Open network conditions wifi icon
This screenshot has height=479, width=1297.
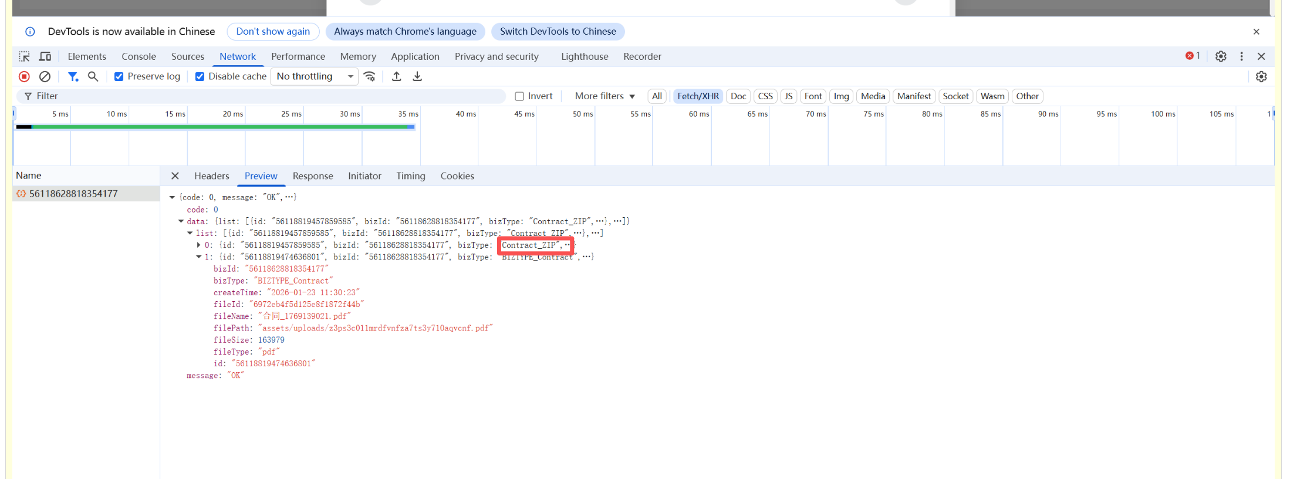370,76
